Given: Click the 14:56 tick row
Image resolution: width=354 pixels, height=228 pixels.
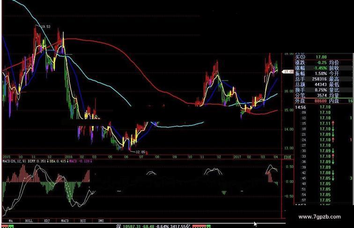Looking at the screenshot, I should tap(324, 107).
